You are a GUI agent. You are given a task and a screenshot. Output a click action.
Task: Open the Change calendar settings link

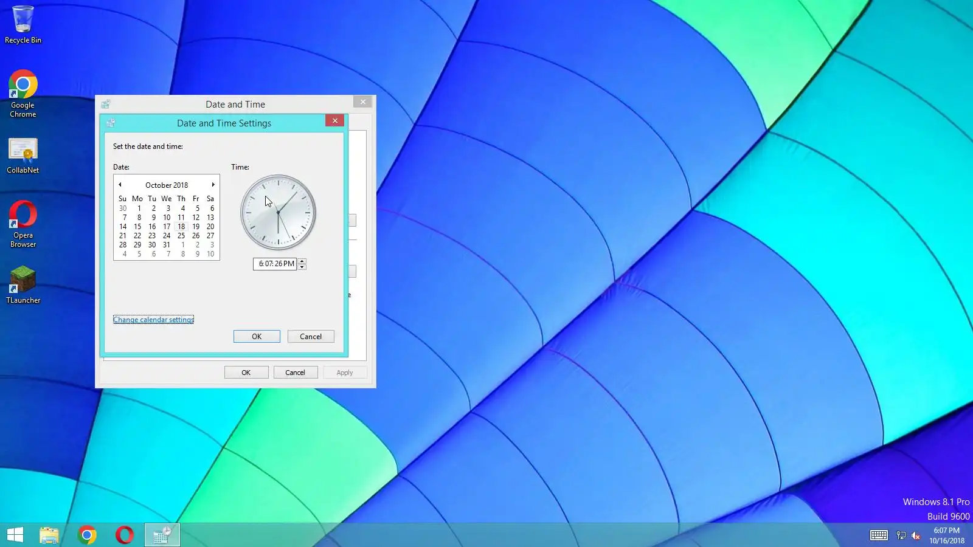[153, 320]
